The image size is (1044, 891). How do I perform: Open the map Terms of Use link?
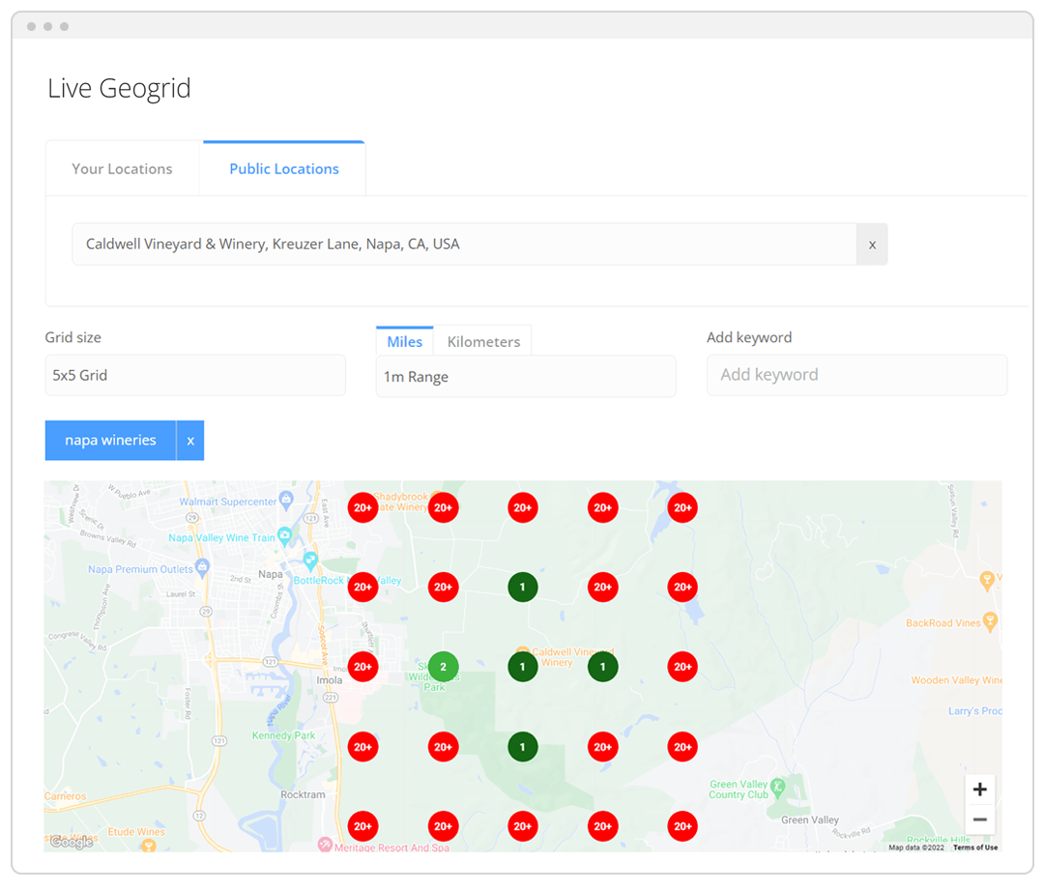tap(974, 848)
